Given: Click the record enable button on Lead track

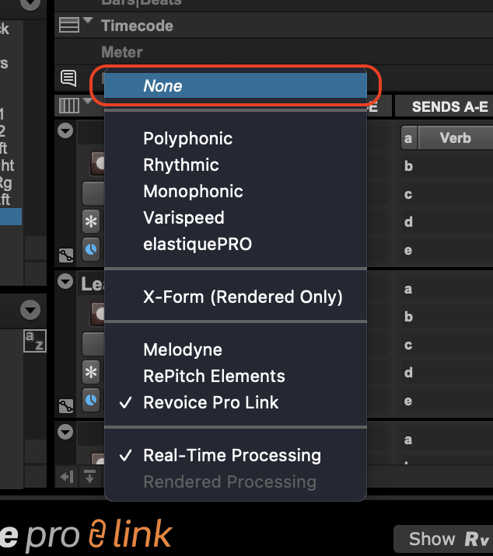Looking at the screenshot, I should click(x=98, y=314).
